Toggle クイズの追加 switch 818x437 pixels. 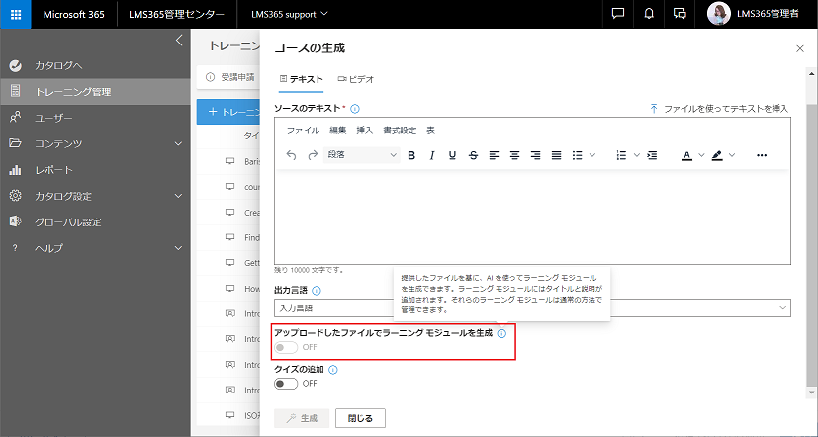click(x=286, y=384)
